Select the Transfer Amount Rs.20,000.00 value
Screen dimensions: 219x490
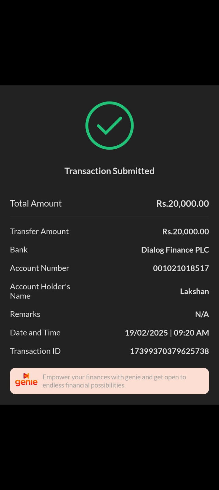pyautogui.click(x=186, y=231)
